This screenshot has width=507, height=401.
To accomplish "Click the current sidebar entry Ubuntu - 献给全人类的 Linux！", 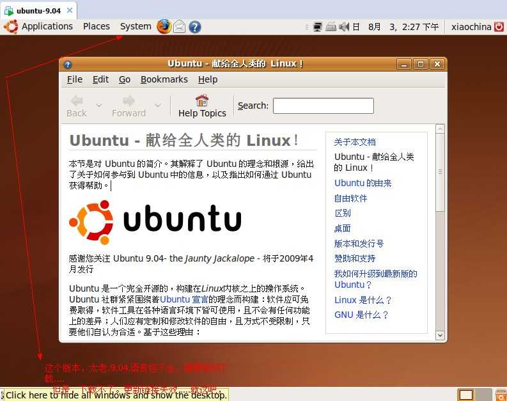I will 374,162.
